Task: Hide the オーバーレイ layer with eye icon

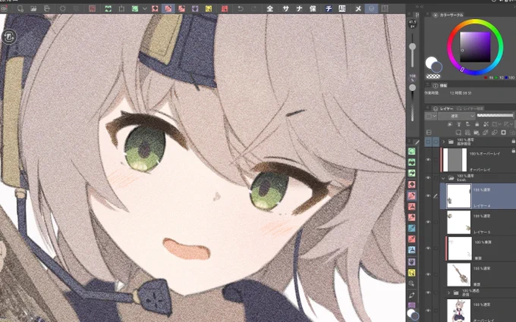Action: 428,159
